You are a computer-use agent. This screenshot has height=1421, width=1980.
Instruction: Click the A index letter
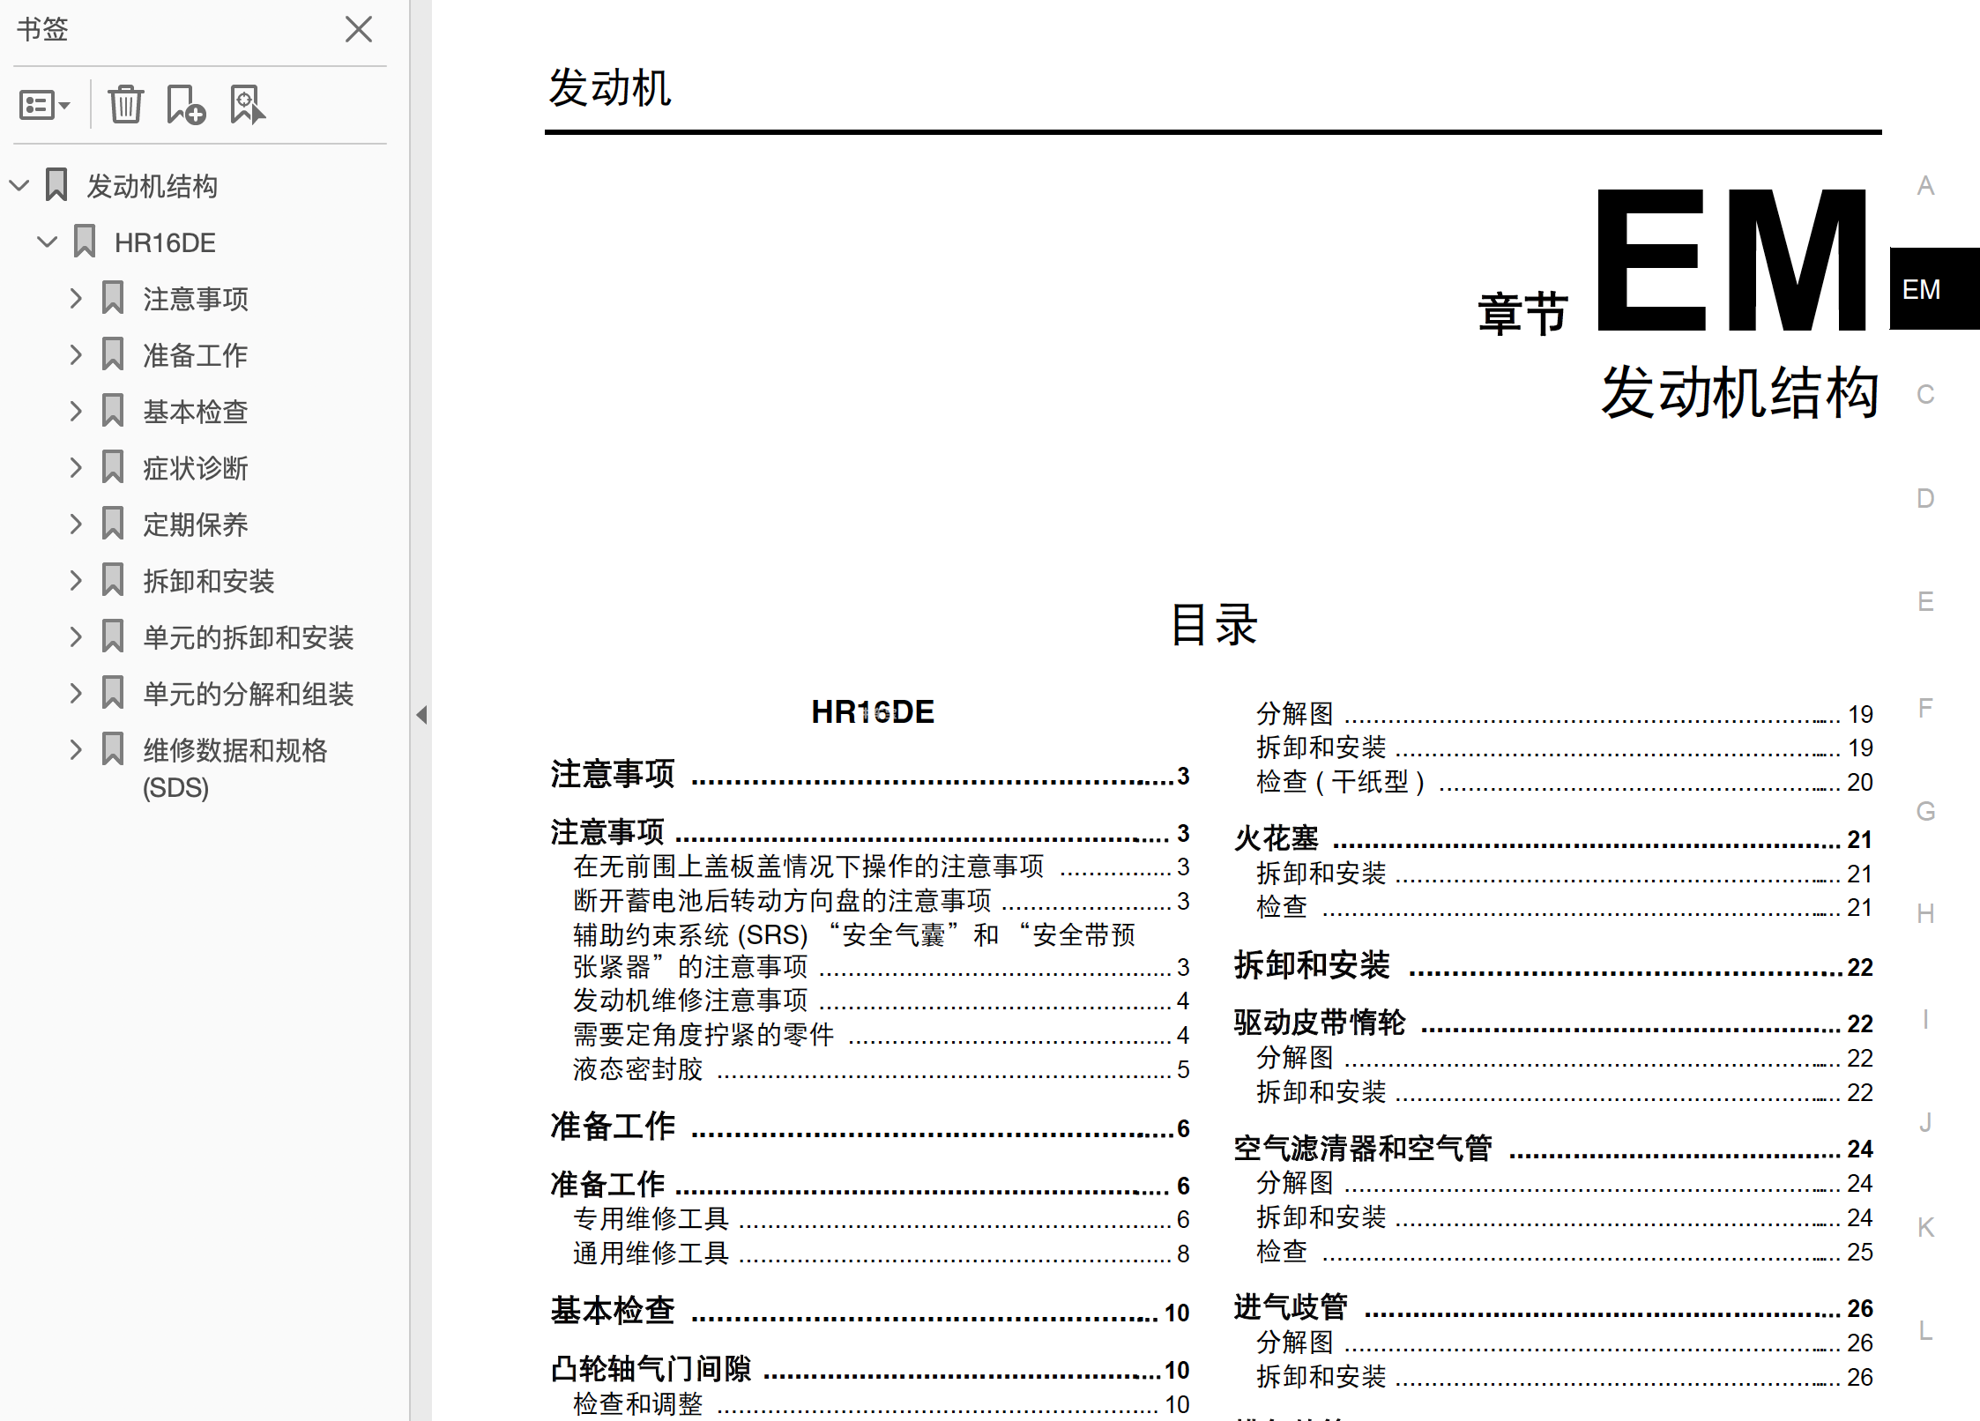coord(1925,186)
